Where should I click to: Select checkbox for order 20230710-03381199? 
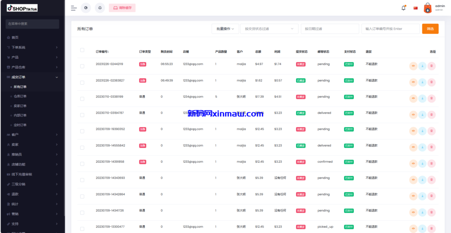pos(82,99)
